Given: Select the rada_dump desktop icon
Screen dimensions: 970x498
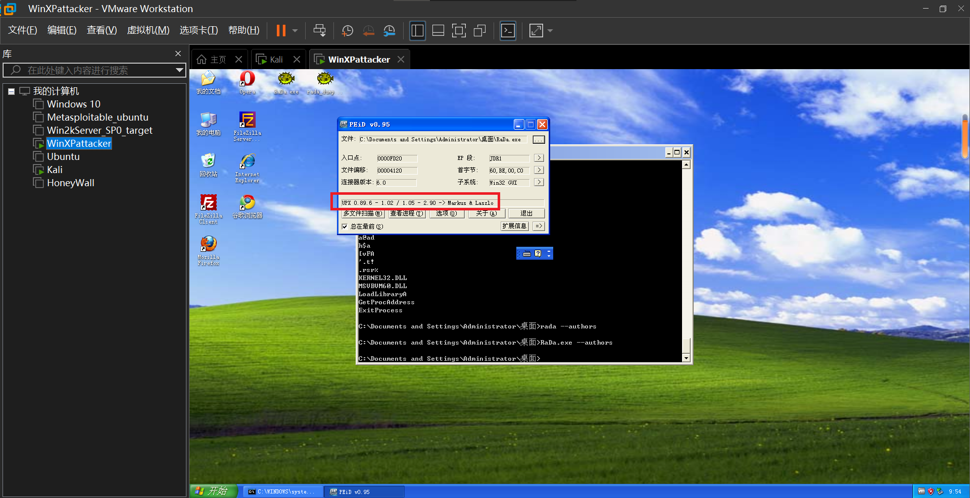Looking at the screenshot, I should coord(325,83).
